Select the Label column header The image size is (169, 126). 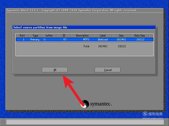[x=103, y=36]
